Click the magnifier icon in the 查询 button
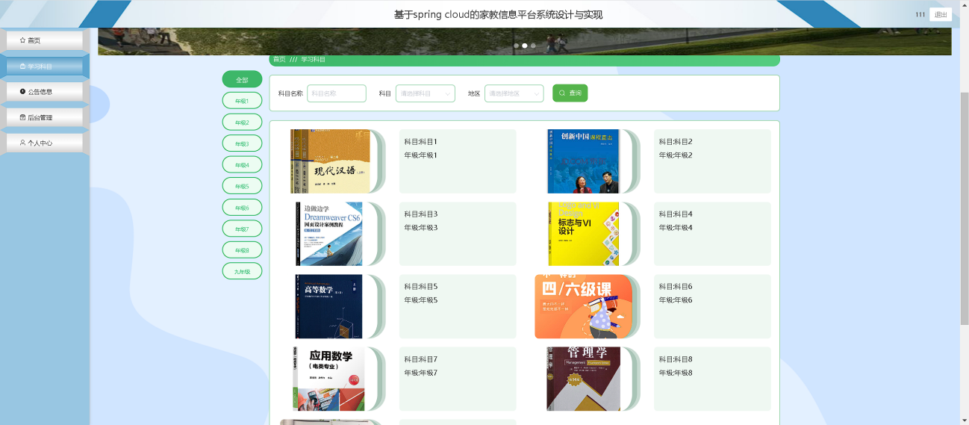Viewport: 969px width, 425px height. pos(562,93)
